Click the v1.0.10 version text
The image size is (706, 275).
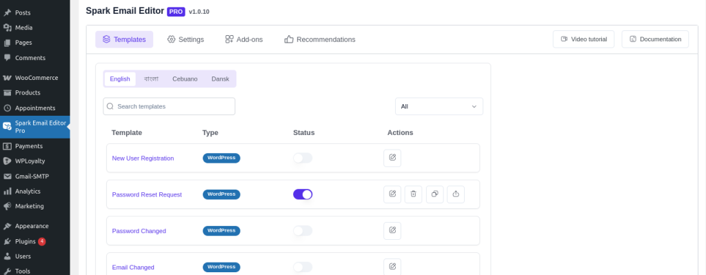pyautogui.click(x=199, y=12)
